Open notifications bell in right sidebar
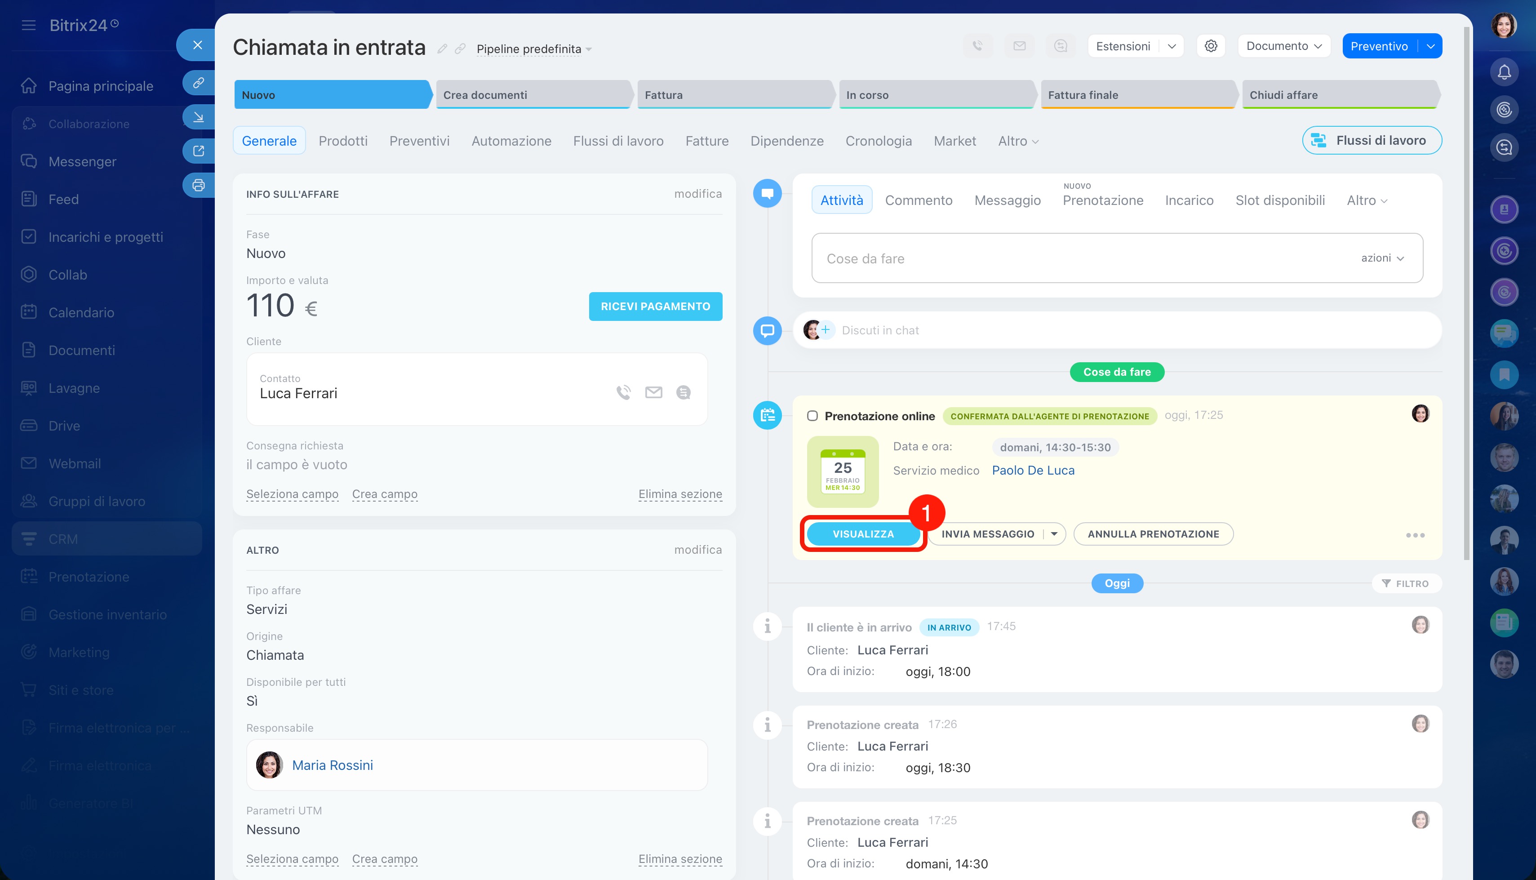 (1504, 72)
